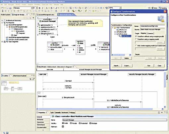169x134 pixels.
Task: Click the font color 'A' toolbar icon
Action: (46, 8)
